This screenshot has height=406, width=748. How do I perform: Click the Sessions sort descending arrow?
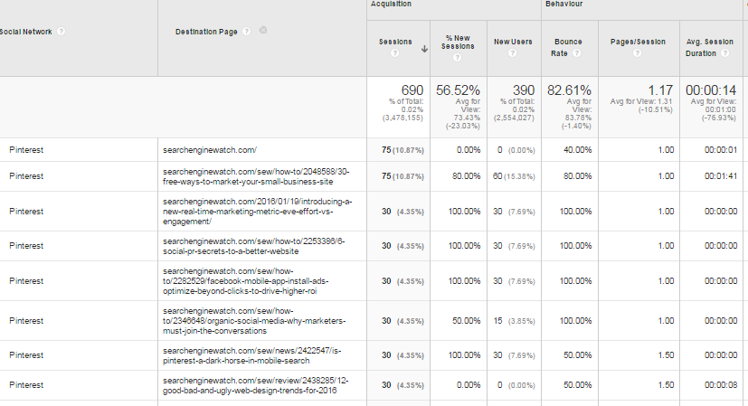[x=424, y=49]
